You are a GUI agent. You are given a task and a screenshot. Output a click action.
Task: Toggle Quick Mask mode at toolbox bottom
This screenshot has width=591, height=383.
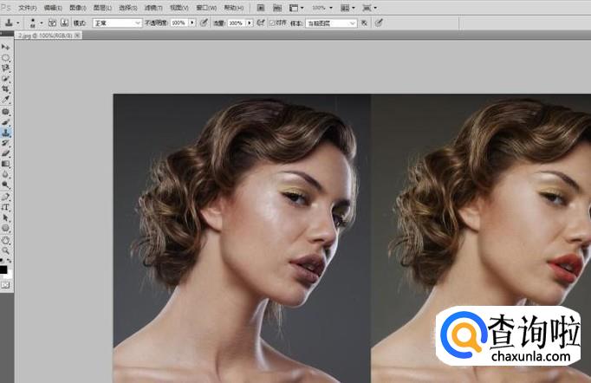tap(5, 283)
